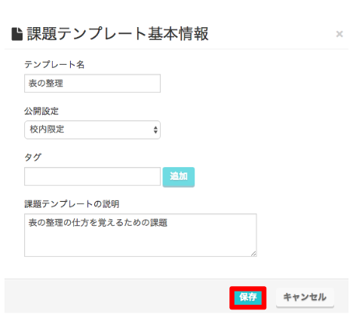
Task: Focus the empty タグ input field
Action: [x=92, y=176]
